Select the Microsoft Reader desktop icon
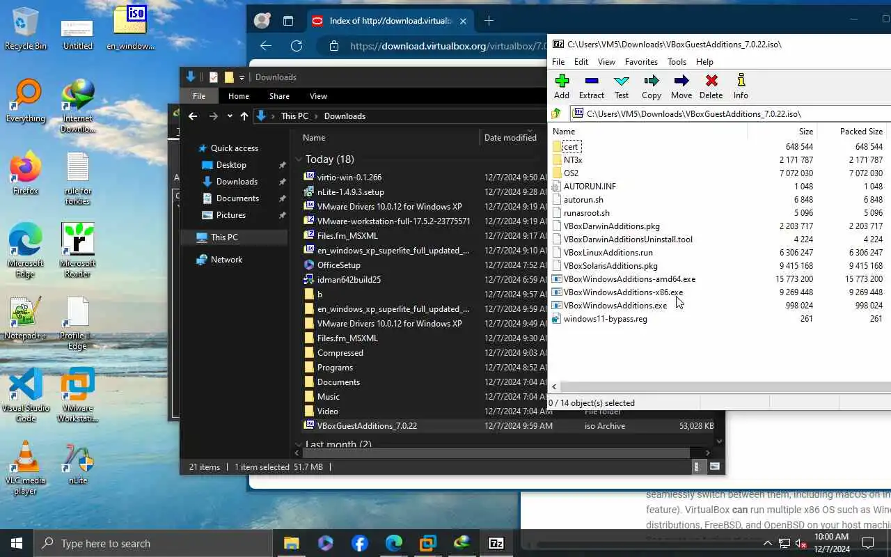Image resolution: width=891 pixels, height=557 pixels. [x=78, y=251]
